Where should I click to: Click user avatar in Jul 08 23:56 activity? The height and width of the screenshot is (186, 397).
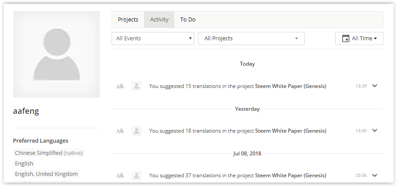(x=137, y=175)
